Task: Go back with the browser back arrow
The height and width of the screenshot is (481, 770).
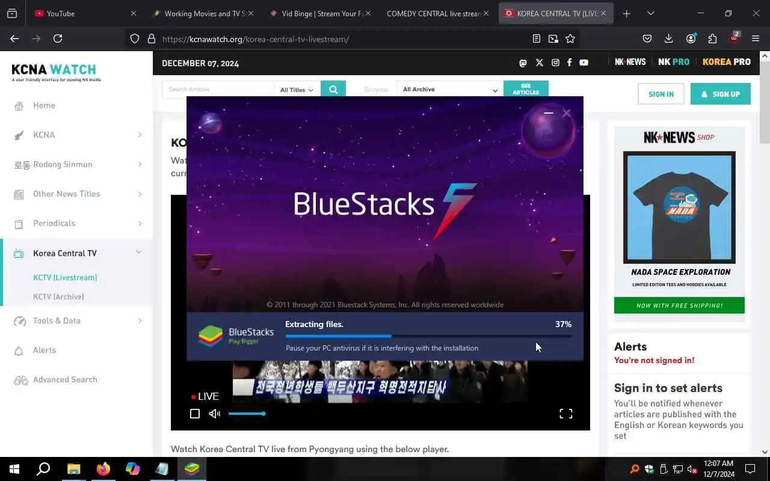Action: pyautogui.click(x=14, y=38)
